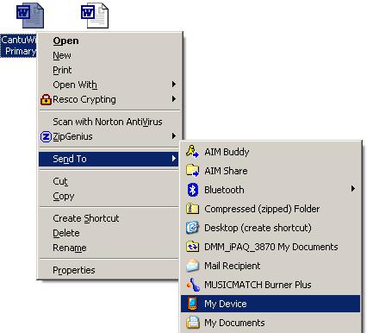
Task: Expand the ZipGenius submenu arrow
Action: [x=173, y=136]
